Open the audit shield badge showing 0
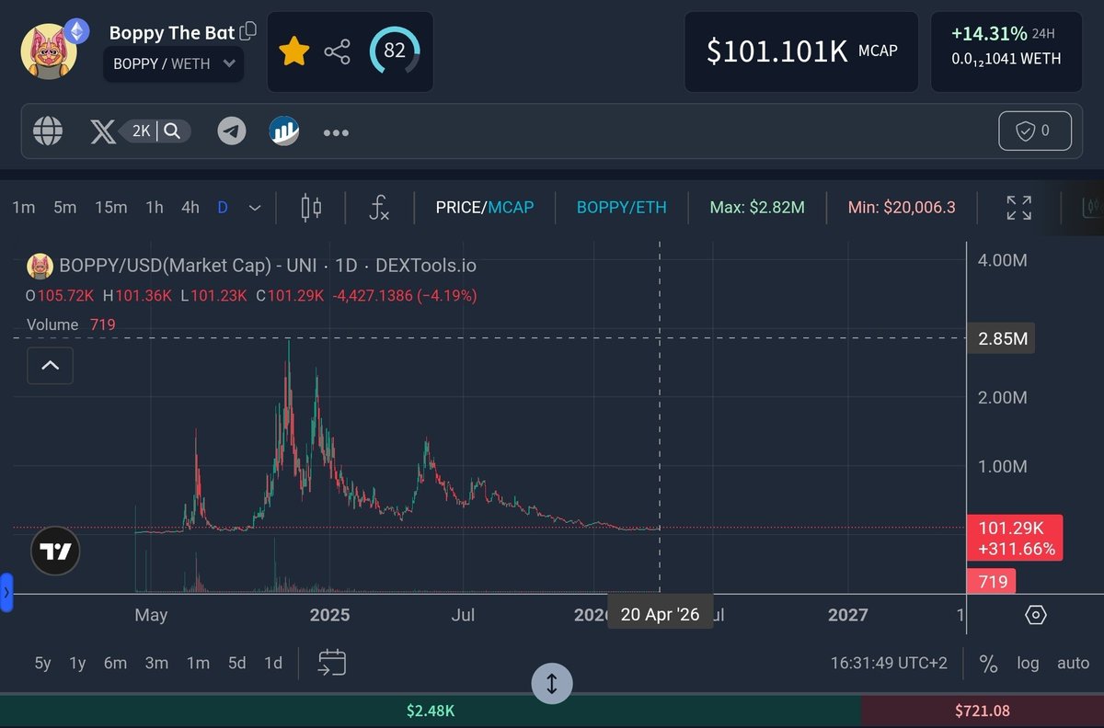The height and width of the screenshot is (728, 1104). coord(1035,131)
